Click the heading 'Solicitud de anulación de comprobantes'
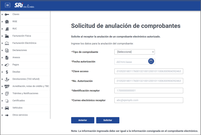The image size is (201, 135). (x=126, y=26)
